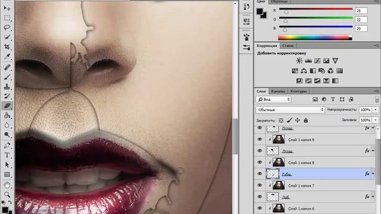
Task: Open the blend mode dropdown Обычные
Action: (290, 109)
